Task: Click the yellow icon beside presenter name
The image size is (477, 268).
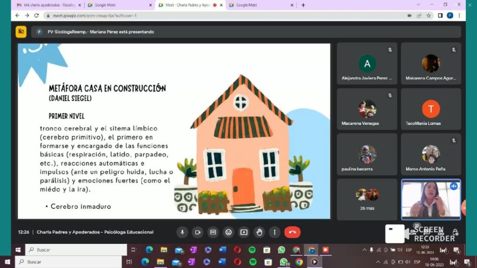Action: pos(21,32)
